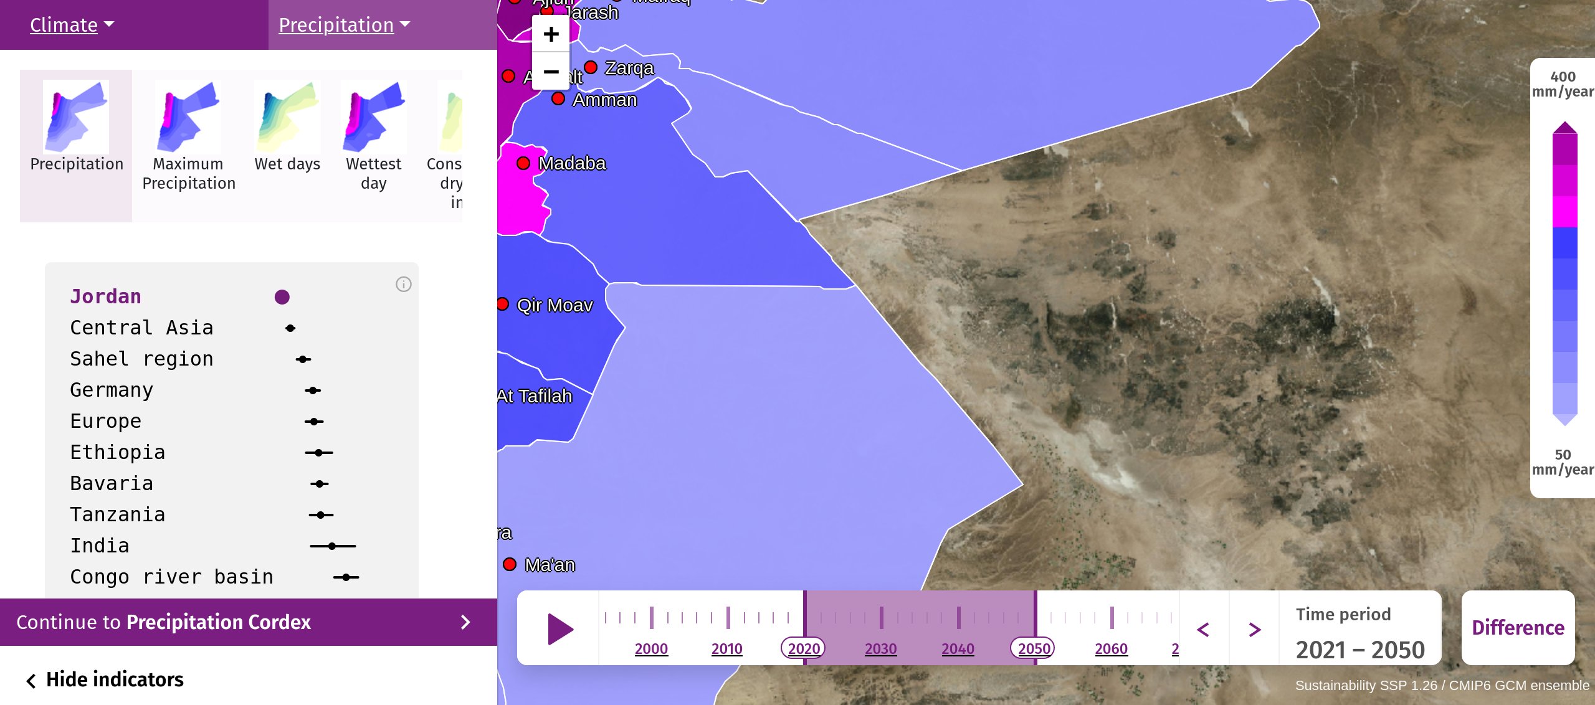
Task: Continue to Precipitation Cordex
Action: pos(248,622)
